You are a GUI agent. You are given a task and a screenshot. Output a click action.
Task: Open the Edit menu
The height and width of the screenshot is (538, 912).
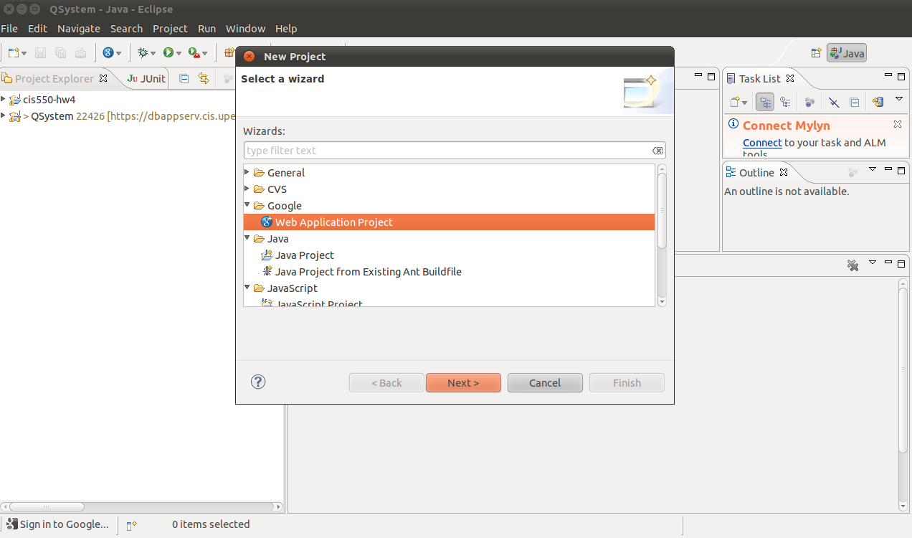(37, 29)
